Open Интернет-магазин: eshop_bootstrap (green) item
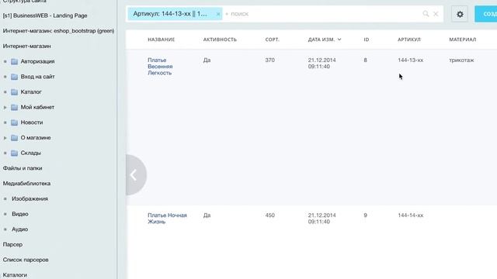The width and height of the screenshot is (497, 279). point(58,31)
